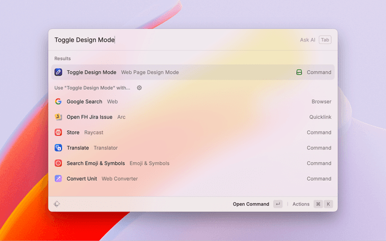The image size is (386, 241).
Task: Click the red Raycast Store icon
Action: coord(59,133)
